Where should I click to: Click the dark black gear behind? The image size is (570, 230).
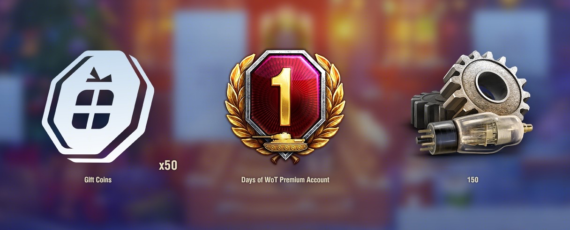point(427,112)
